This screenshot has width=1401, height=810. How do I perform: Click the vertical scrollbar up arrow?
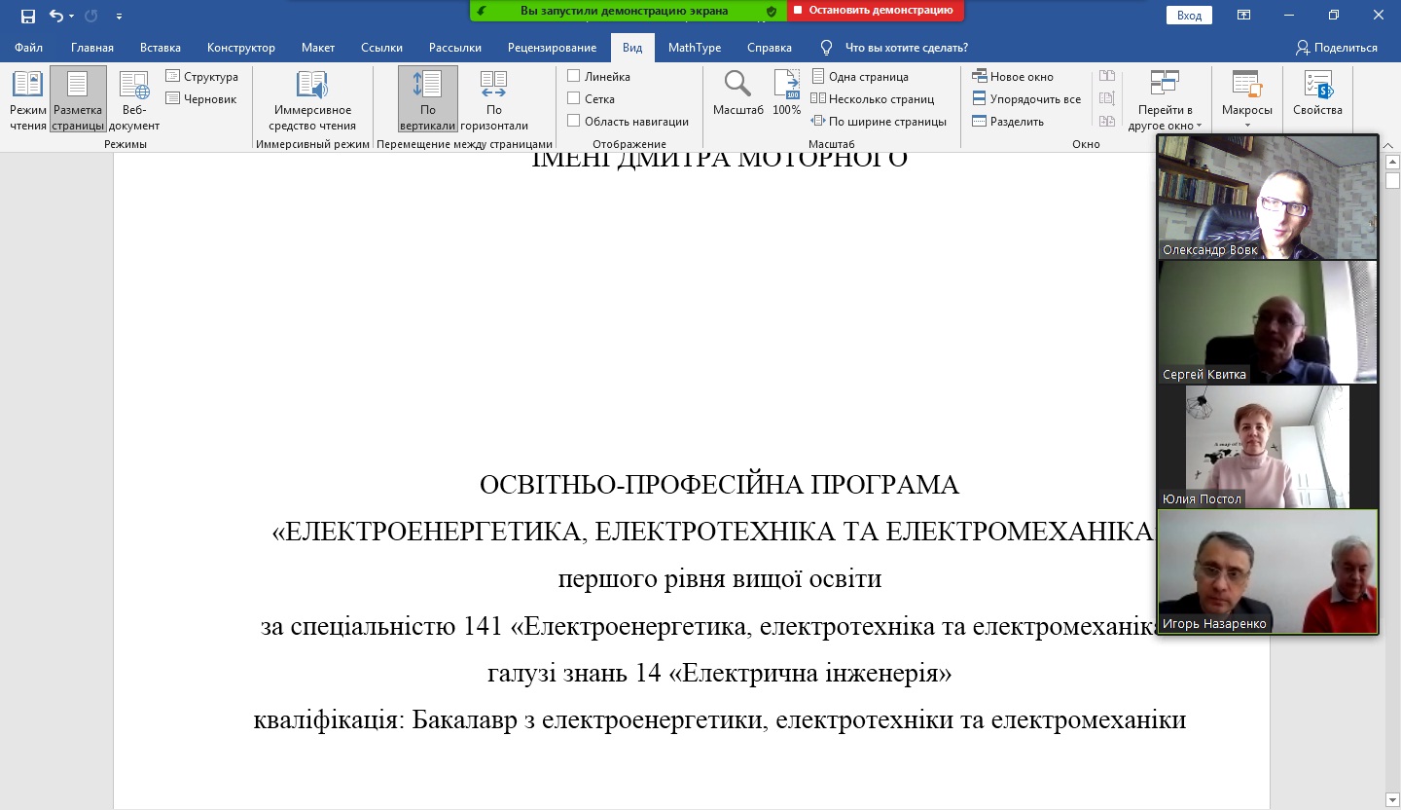1392,162
